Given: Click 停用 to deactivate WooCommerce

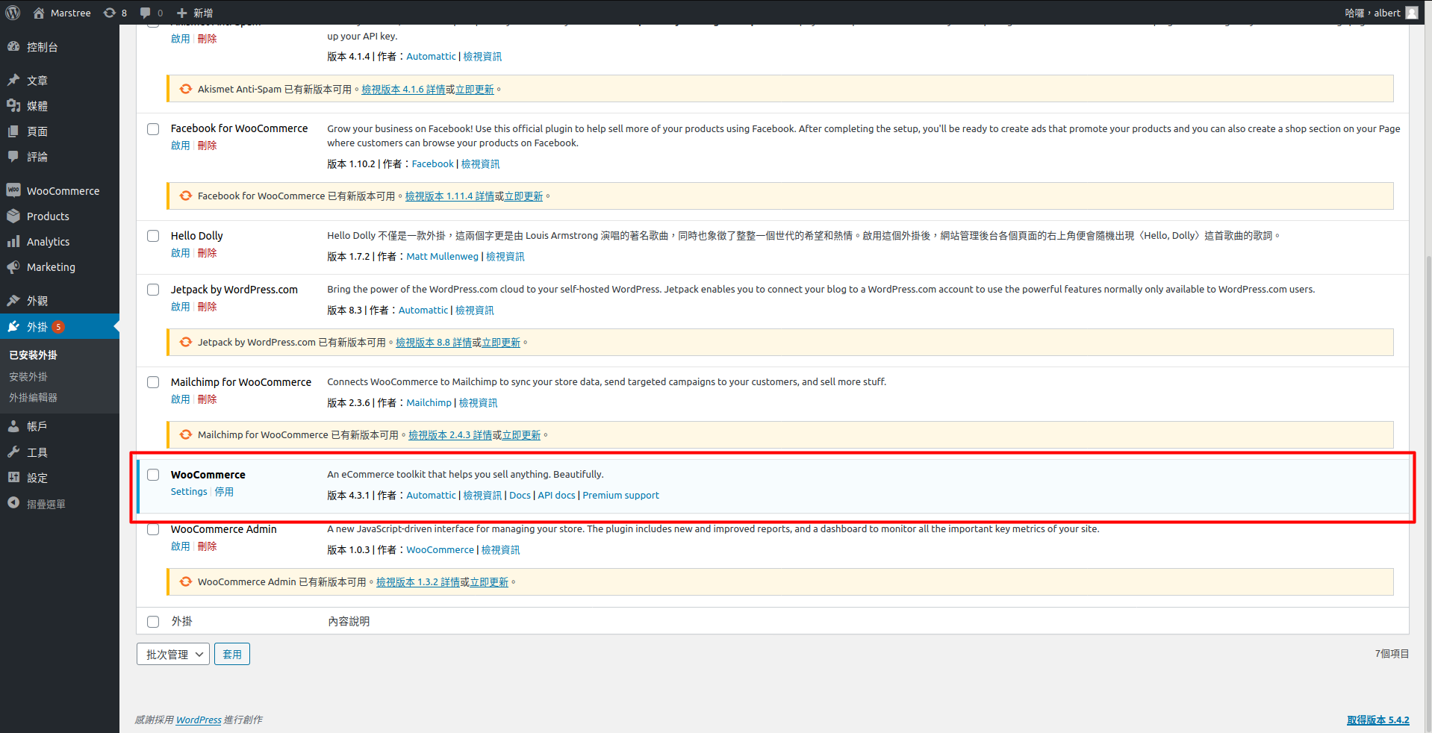Looking at the screenshot, I should click(224, 492).
